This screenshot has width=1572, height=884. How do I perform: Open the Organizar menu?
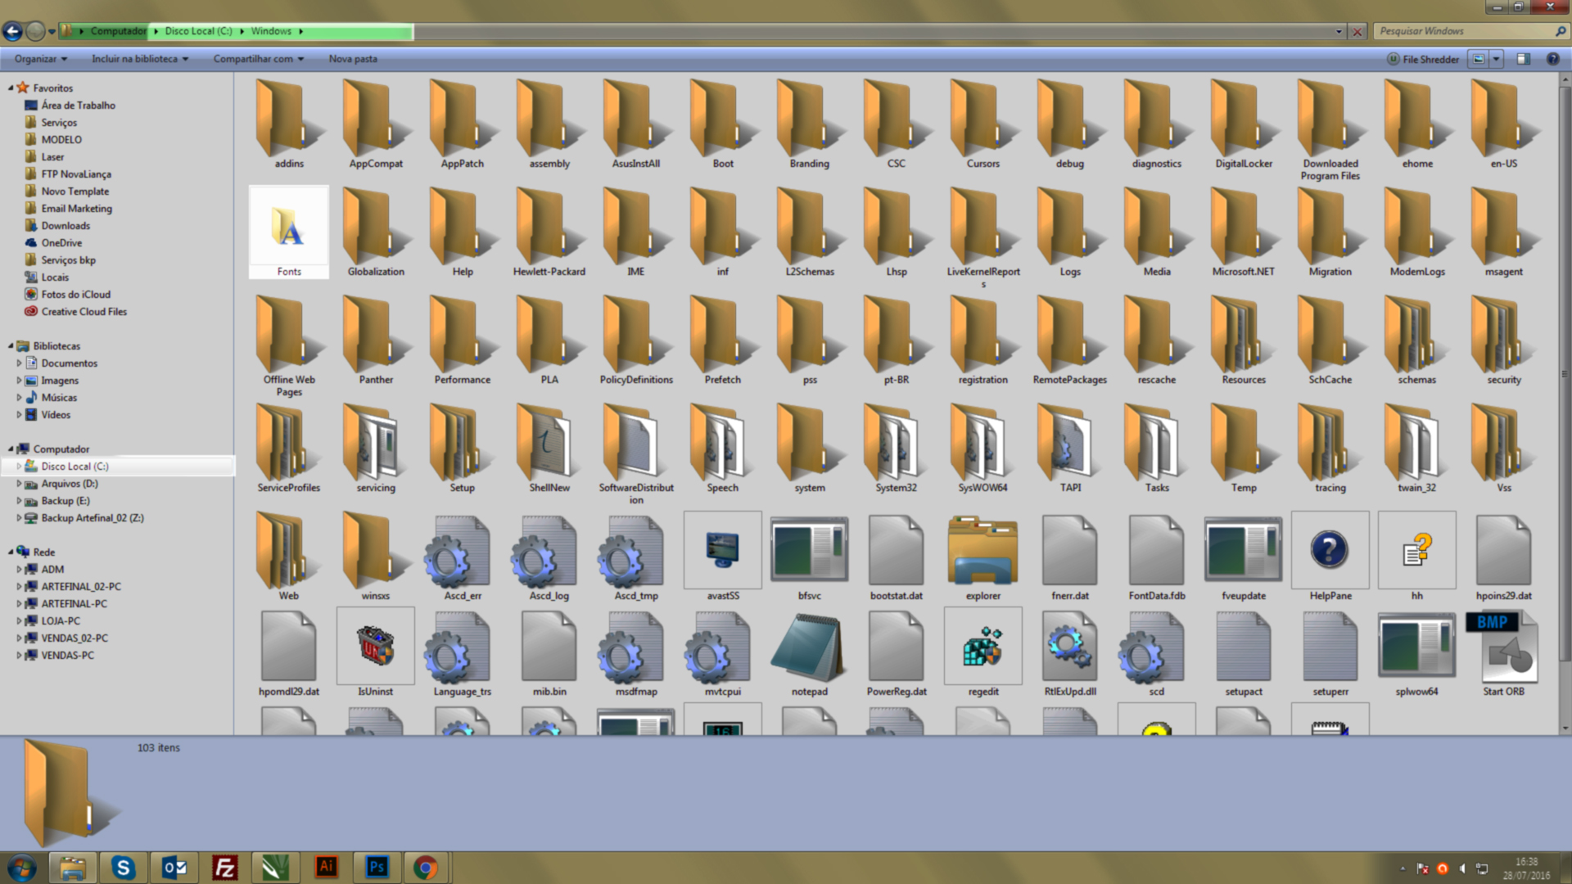pyautogui.click(x=40, y=59)
